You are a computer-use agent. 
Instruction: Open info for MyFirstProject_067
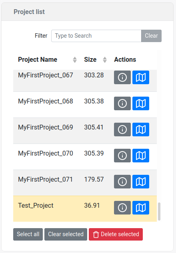pyautogui.click(x=122, y=77)
